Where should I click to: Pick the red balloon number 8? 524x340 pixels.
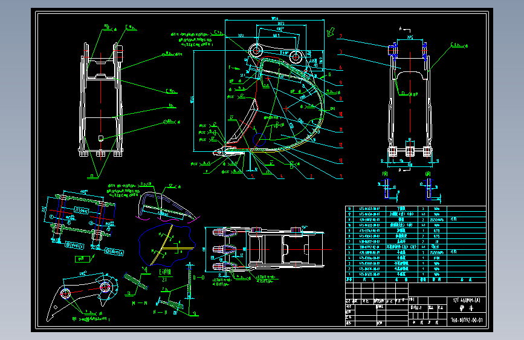click(340, 99)
